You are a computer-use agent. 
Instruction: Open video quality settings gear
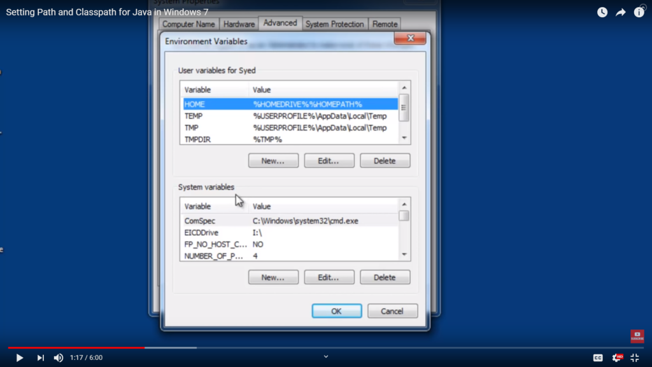pos(617,357)
